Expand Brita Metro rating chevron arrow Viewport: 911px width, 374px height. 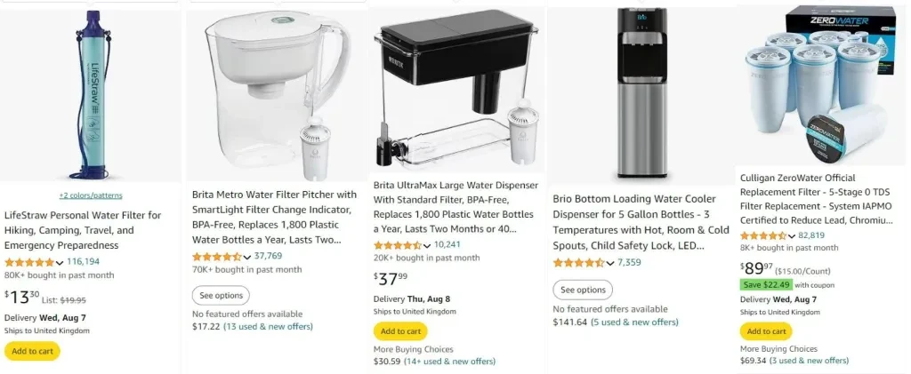pos(247,257)
